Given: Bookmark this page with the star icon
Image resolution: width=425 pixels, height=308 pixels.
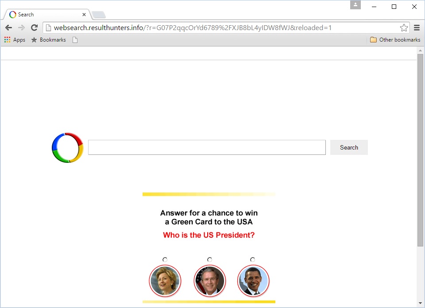Looking at the screenshot, I should (404, 27).
